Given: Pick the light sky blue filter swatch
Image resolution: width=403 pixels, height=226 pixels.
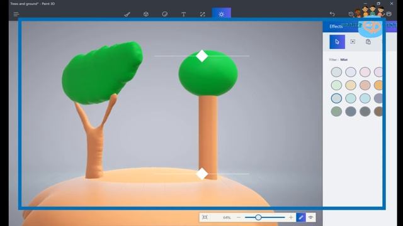Looking at the screenshot, I should [365, 98].
